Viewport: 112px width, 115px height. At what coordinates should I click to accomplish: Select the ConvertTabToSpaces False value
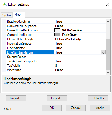[80, 26]
